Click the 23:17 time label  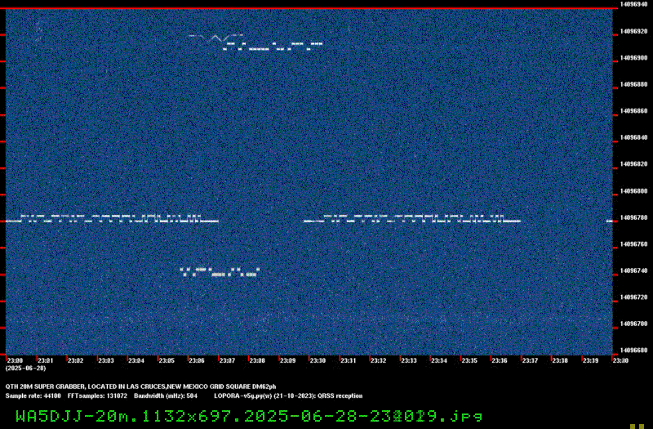(x=530, y=360)
